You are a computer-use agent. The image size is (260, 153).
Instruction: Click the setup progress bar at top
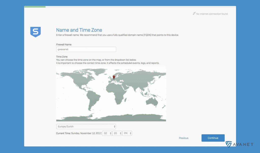pyautogui.click(x=130, y=7)
